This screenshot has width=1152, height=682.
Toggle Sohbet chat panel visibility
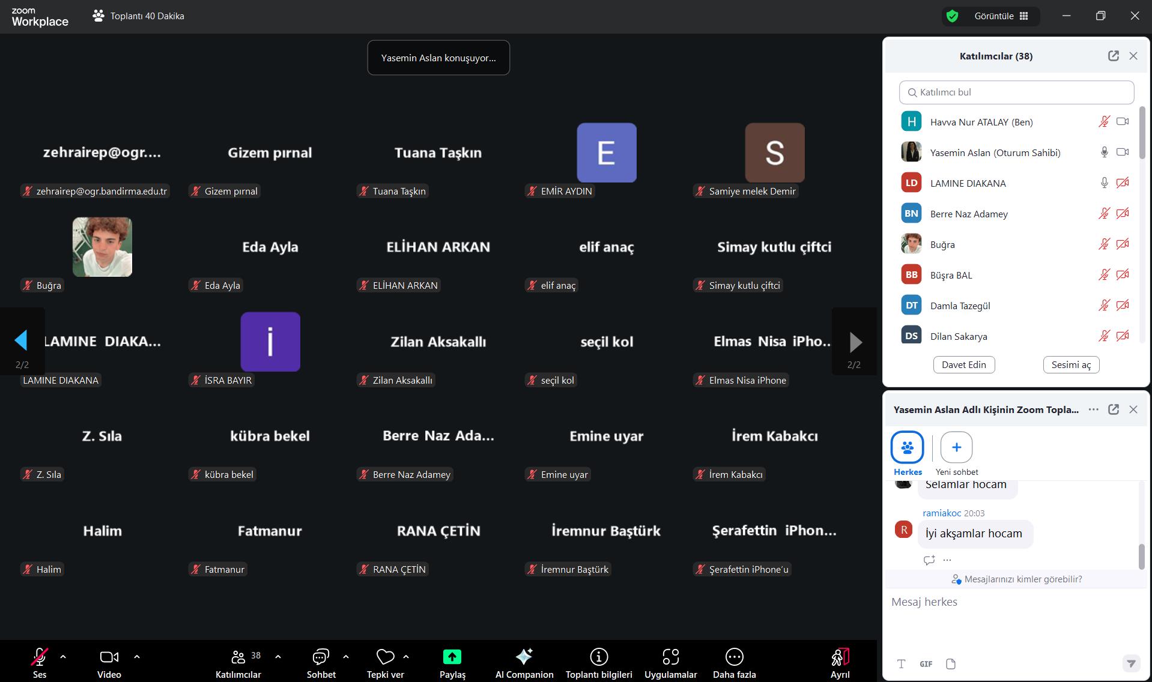tap(321, 657)
